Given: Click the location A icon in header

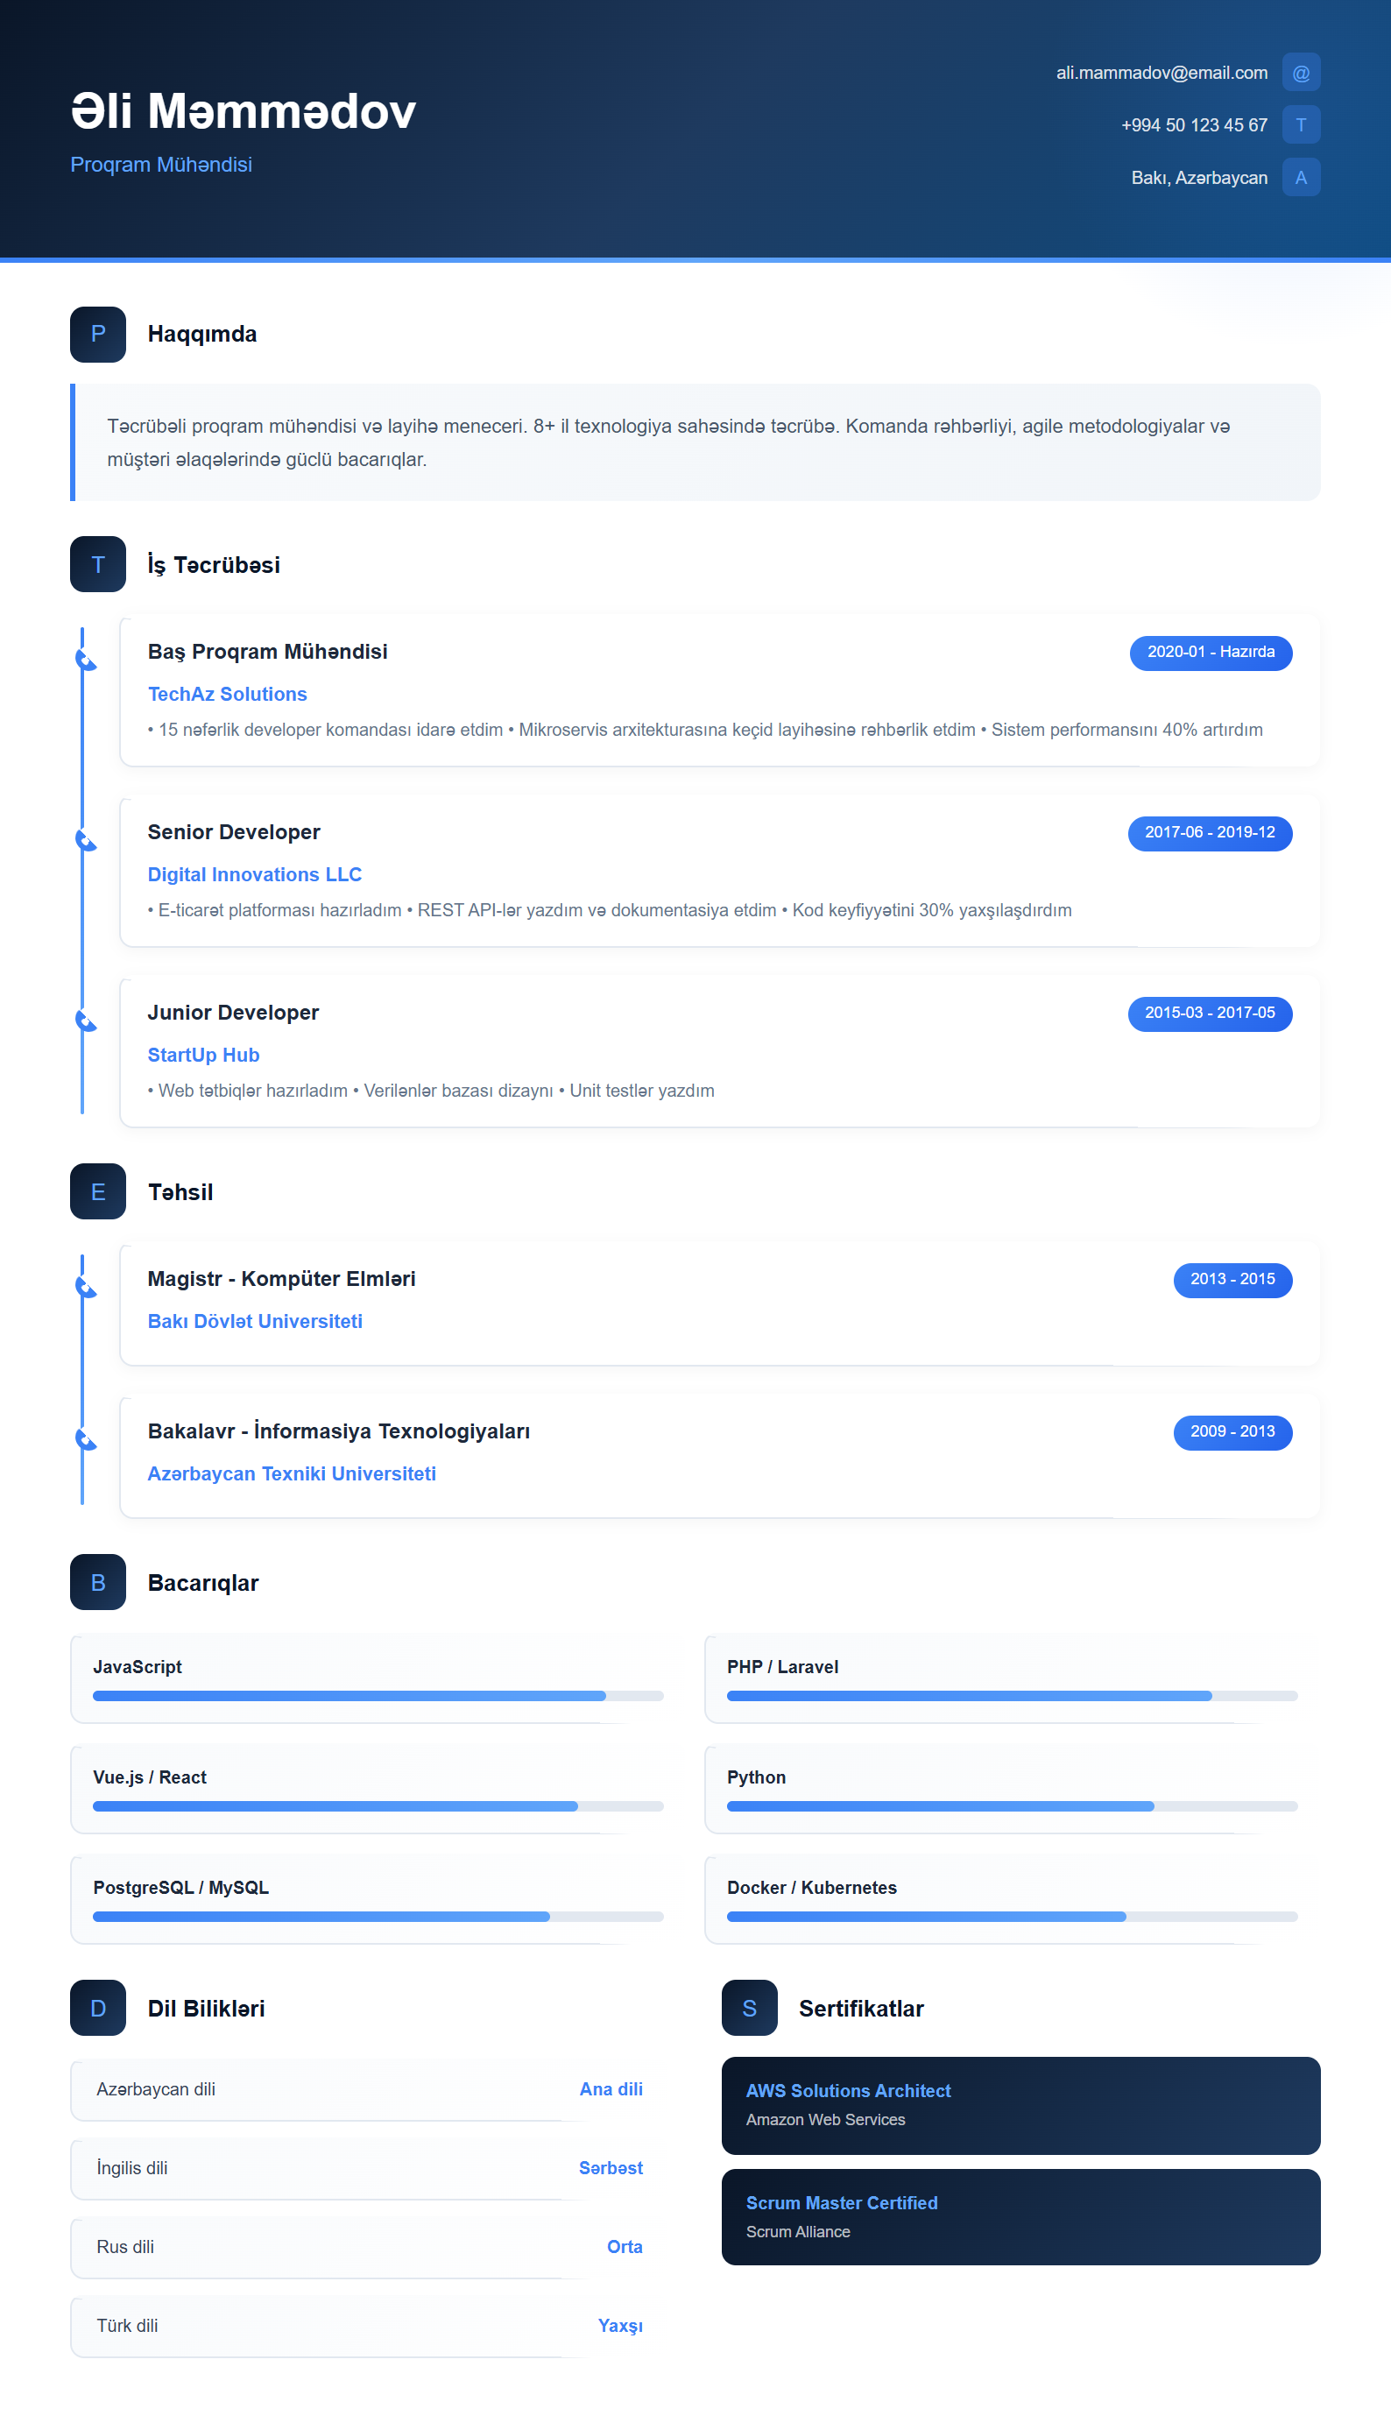Looking at the screenshot, I should point(1300,178).
